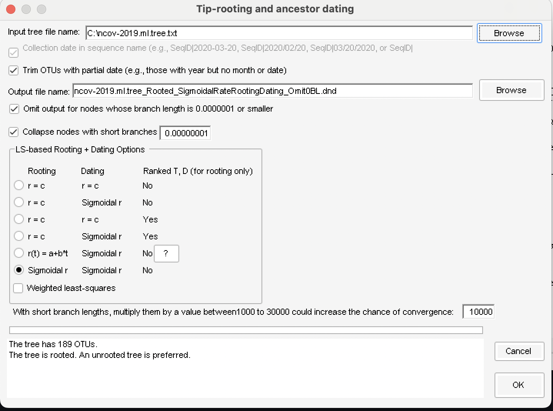Click the branch length multiplier field showing 10000
Image resolution: width=553 pixels, height=411 pixels.
click(478, 312)
